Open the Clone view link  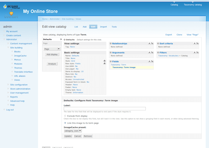tap(179, 35)
